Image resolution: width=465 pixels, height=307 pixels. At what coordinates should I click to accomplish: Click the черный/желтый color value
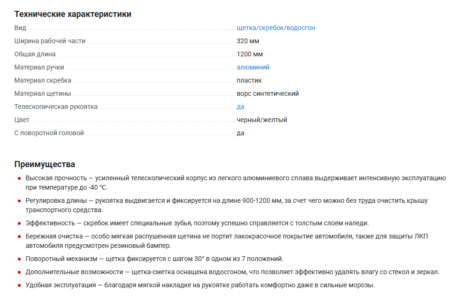point(262,120)
